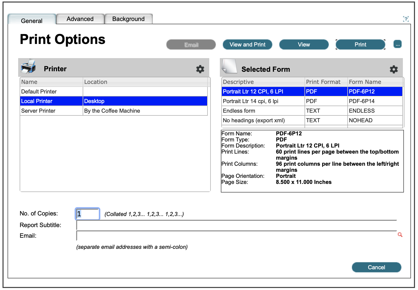This screenshot has width=418, height=290.
Task: Open the ellipsis more options button
Action: pyautogui.click(x=398, y=44)
